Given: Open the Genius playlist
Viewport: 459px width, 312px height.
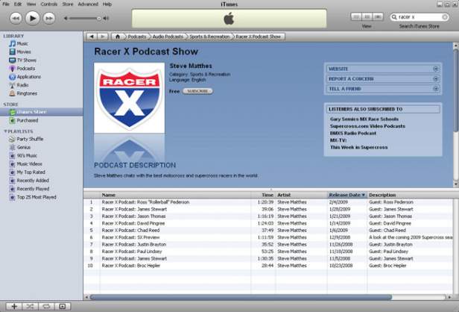Looking at the screenshot, I should click(x=20, y=147).
